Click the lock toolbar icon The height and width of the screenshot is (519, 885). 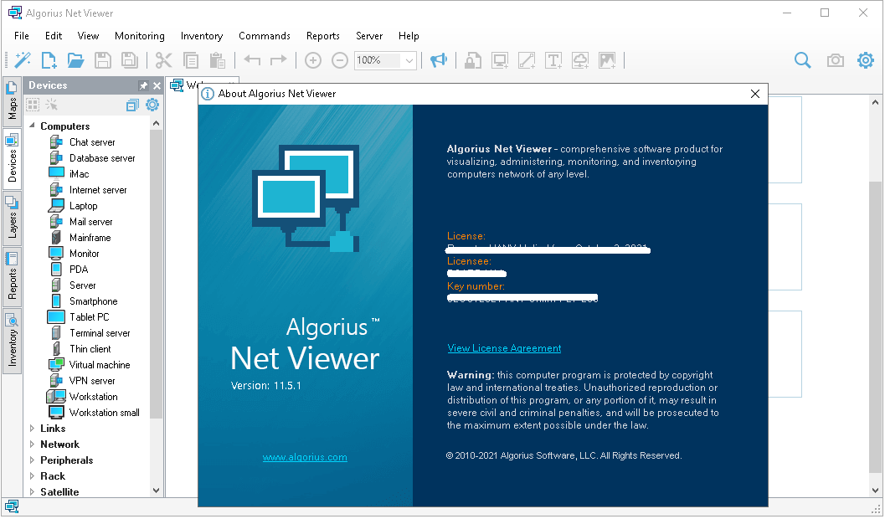(x=473, y=59)
